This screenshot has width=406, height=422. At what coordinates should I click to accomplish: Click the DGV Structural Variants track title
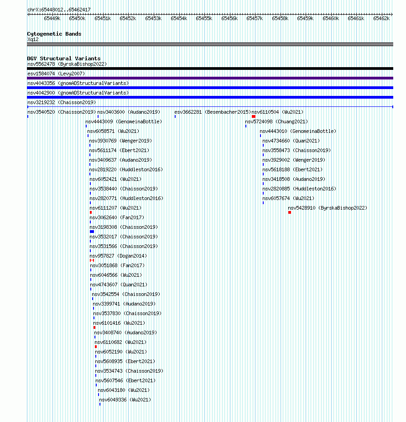click(64, 58)
